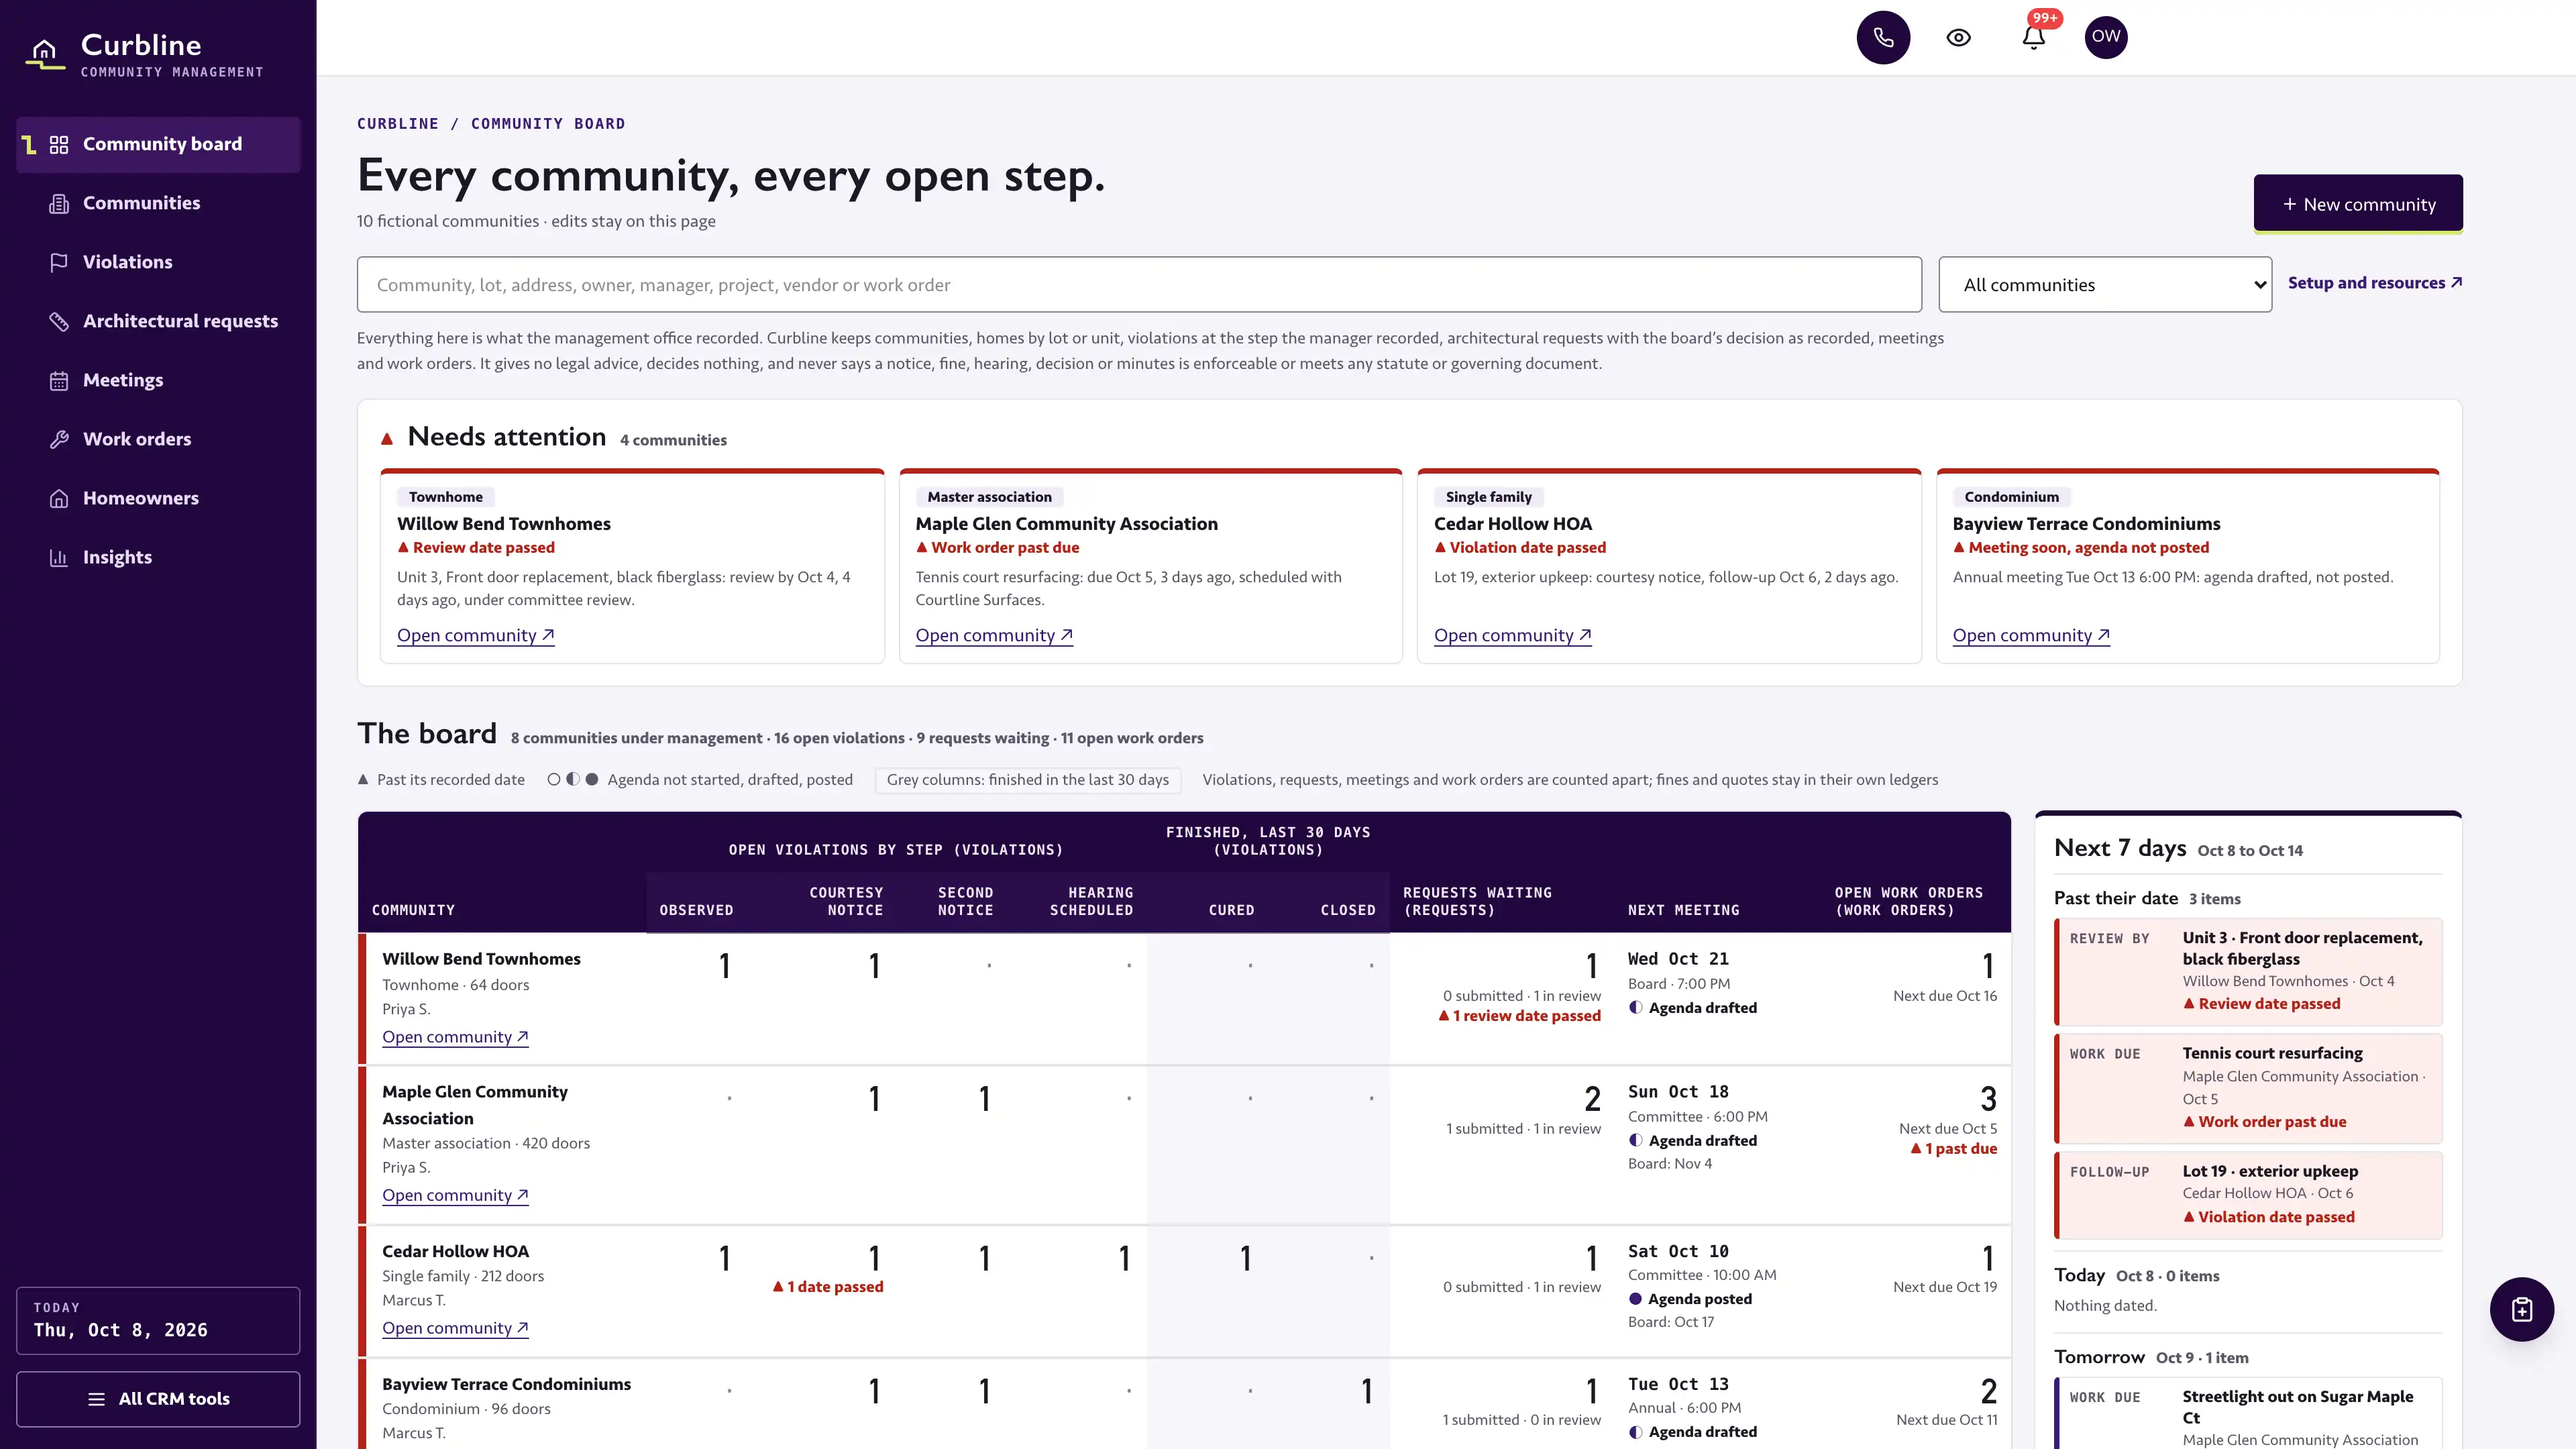Open the OW user avatar menu
Image resolution: width=2576 pixels, height=1449 pixels.
(2106, 37)
